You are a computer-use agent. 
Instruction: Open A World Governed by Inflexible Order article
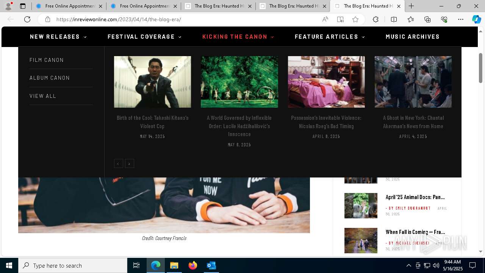(239, 126)
